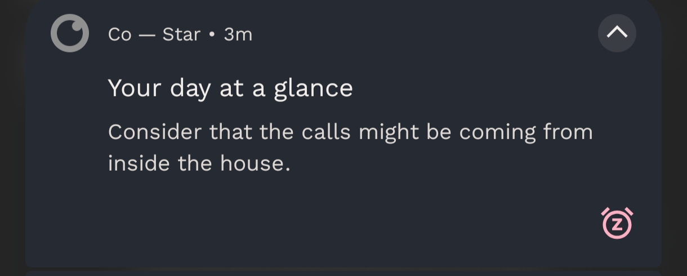Click the word "might" in the message

click(x=389, y=133)
